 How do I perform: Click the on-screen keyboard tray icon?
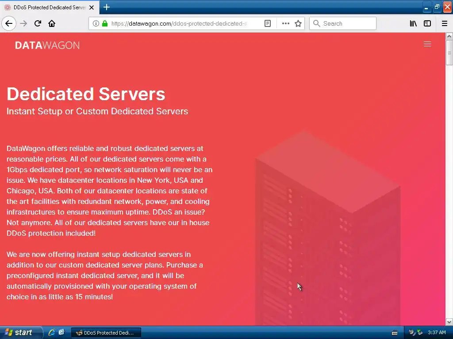394,333
